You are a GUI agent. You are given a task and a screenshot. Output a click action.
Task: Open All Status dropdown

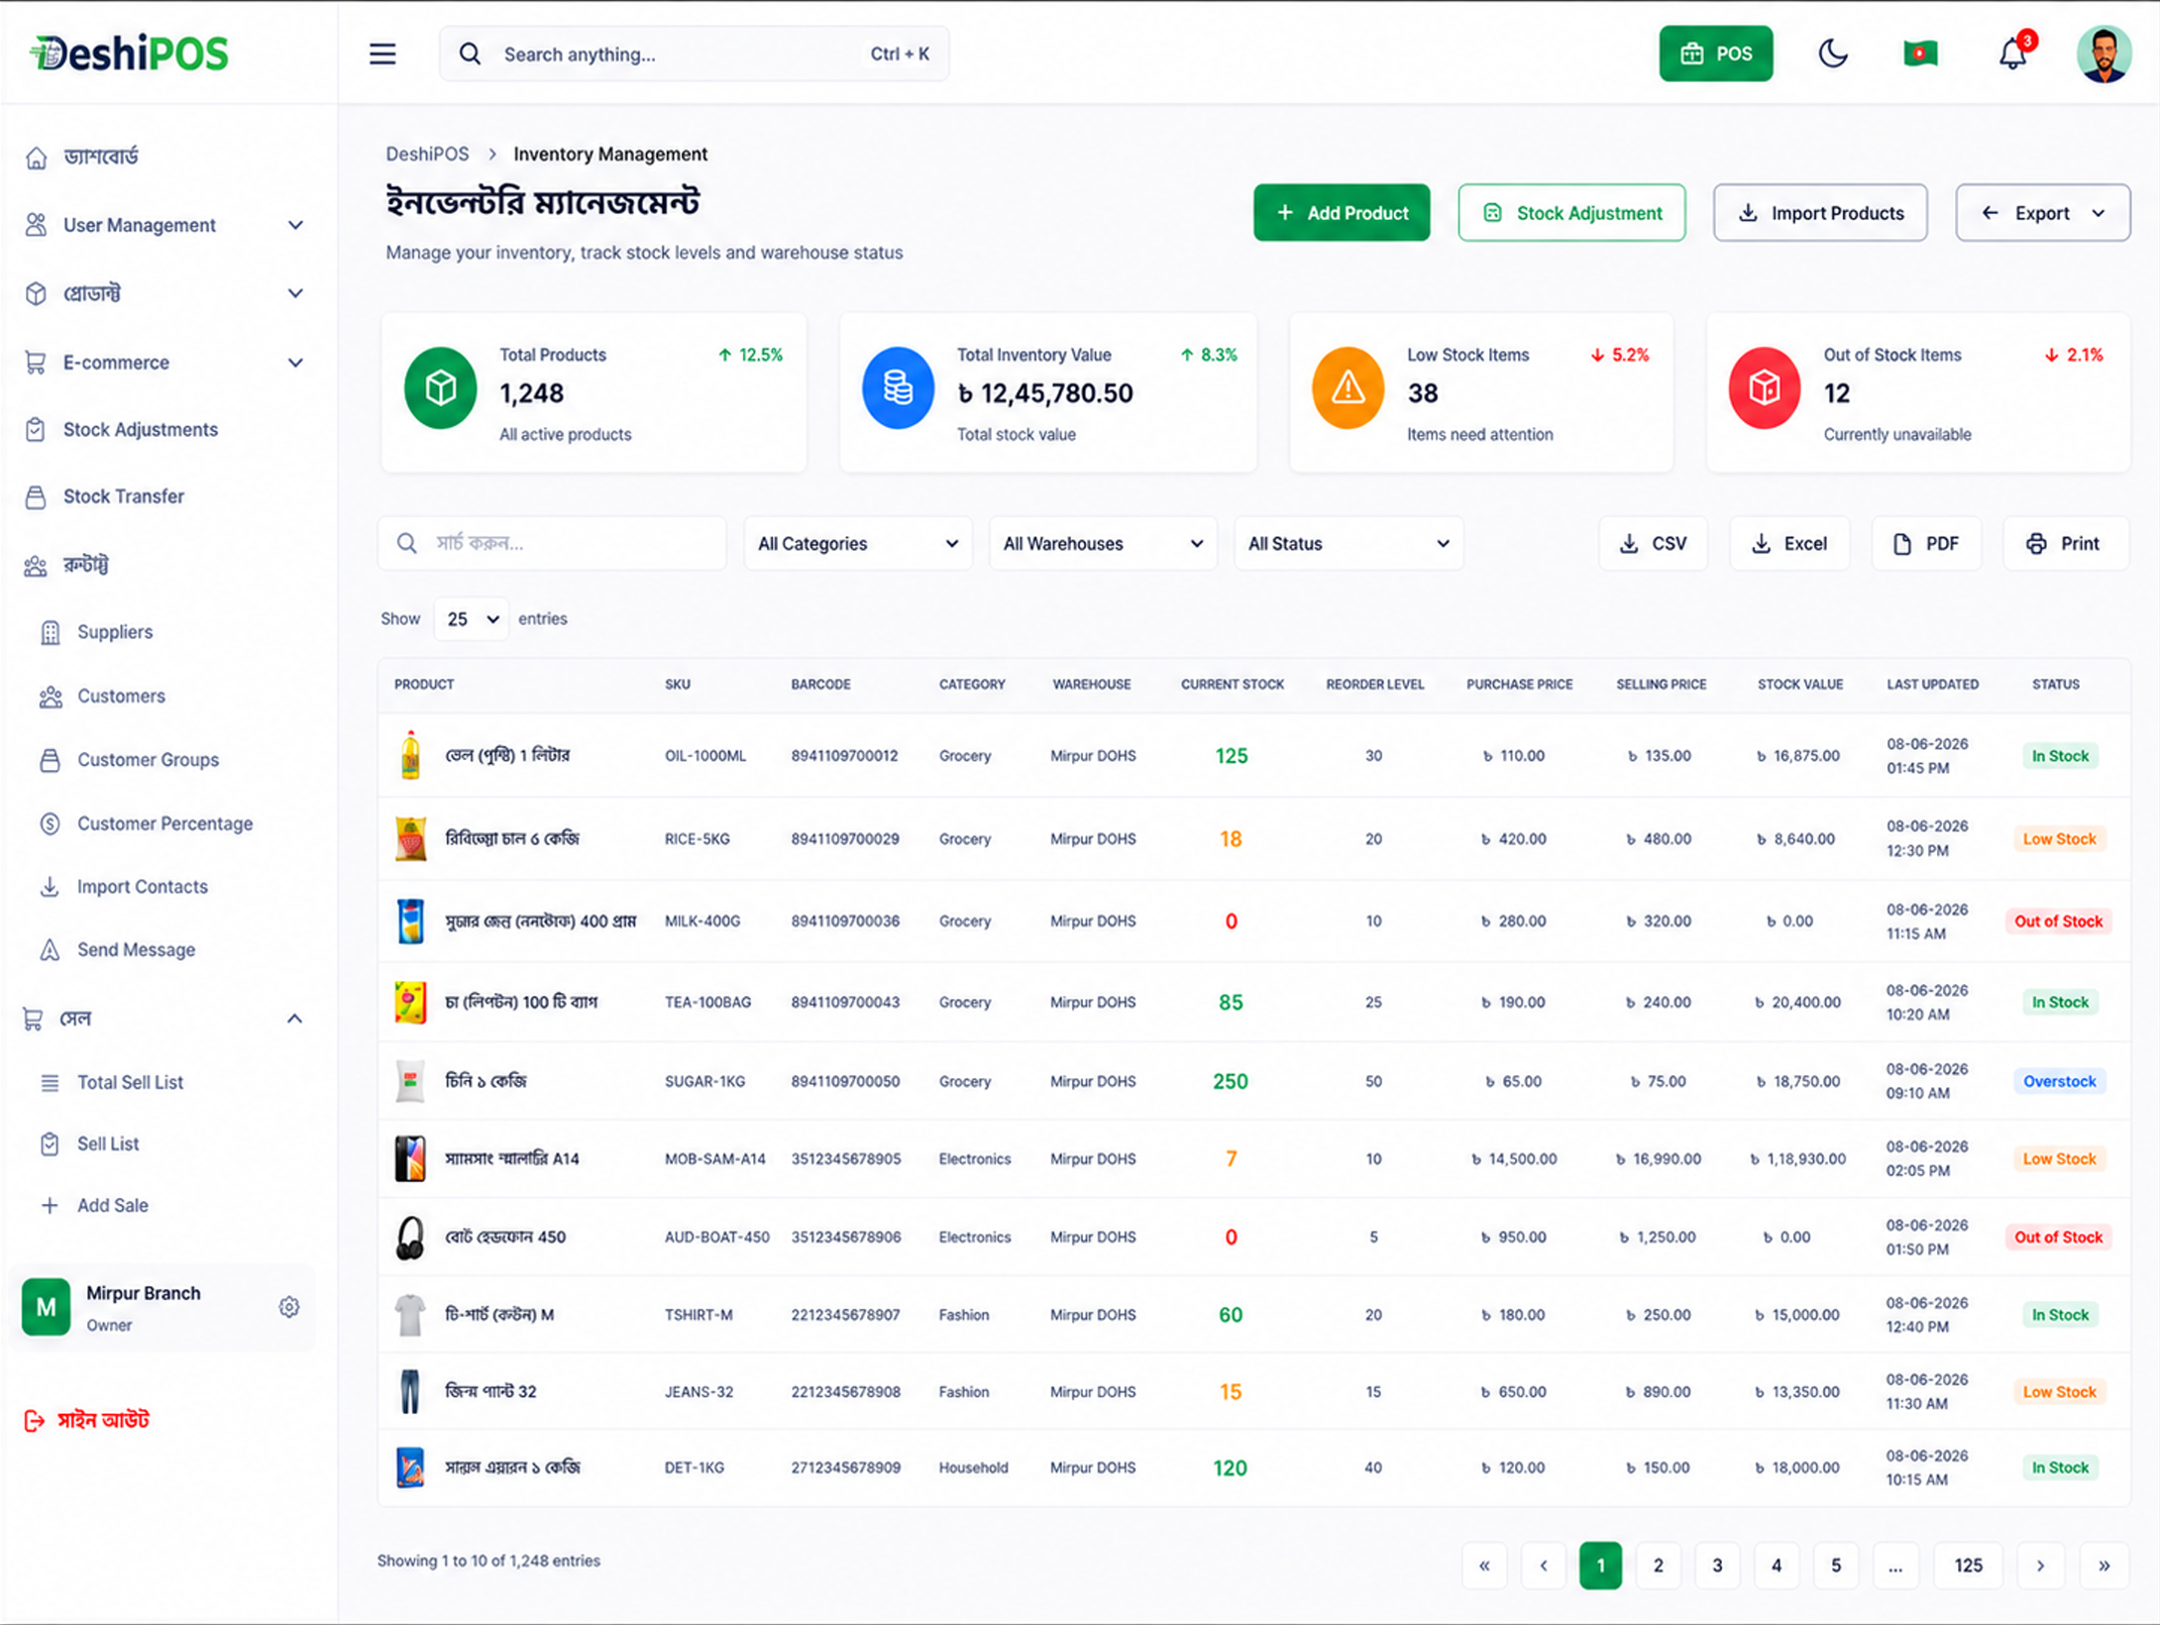point(1349,543)
